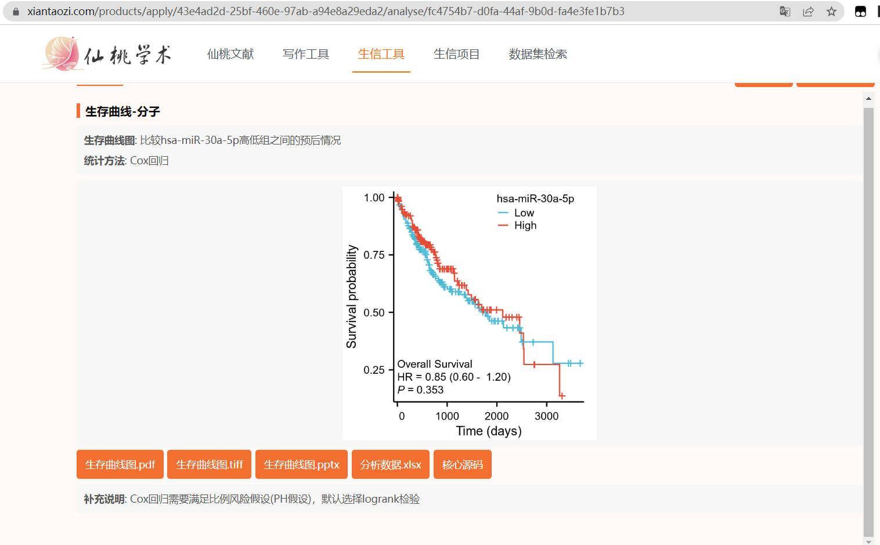Download 生存曲线图.pptx
The height and width of the screenshot is (545, 880).
click(301, 464)
